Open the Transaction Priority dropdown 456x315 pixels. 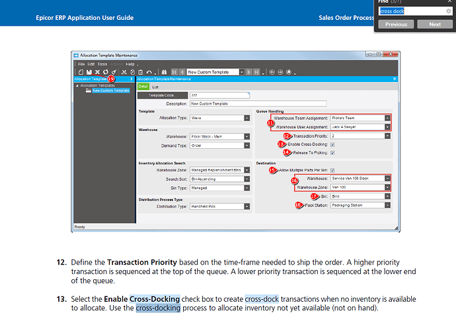click(x=387, y=136)
